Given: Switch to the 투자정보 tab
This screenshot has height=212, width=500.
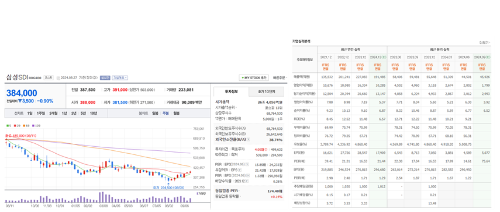Looking at the screenshot, I should 231,91.
